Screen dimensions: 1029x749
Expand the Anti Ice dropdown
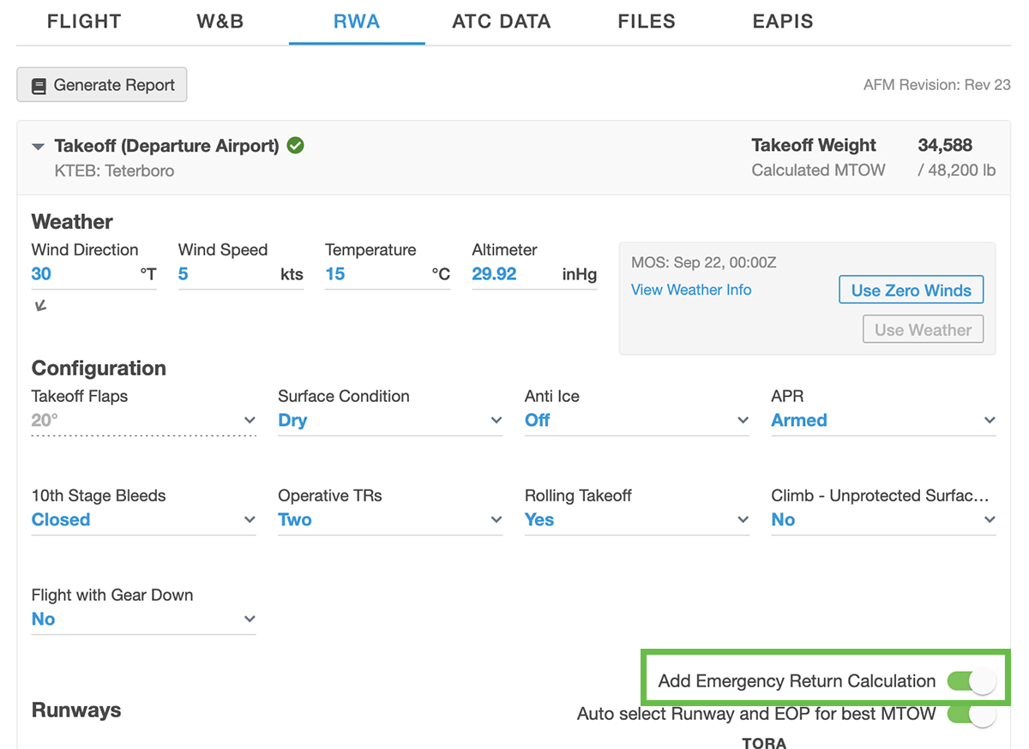pyautogui.click(x=636, y=420)
